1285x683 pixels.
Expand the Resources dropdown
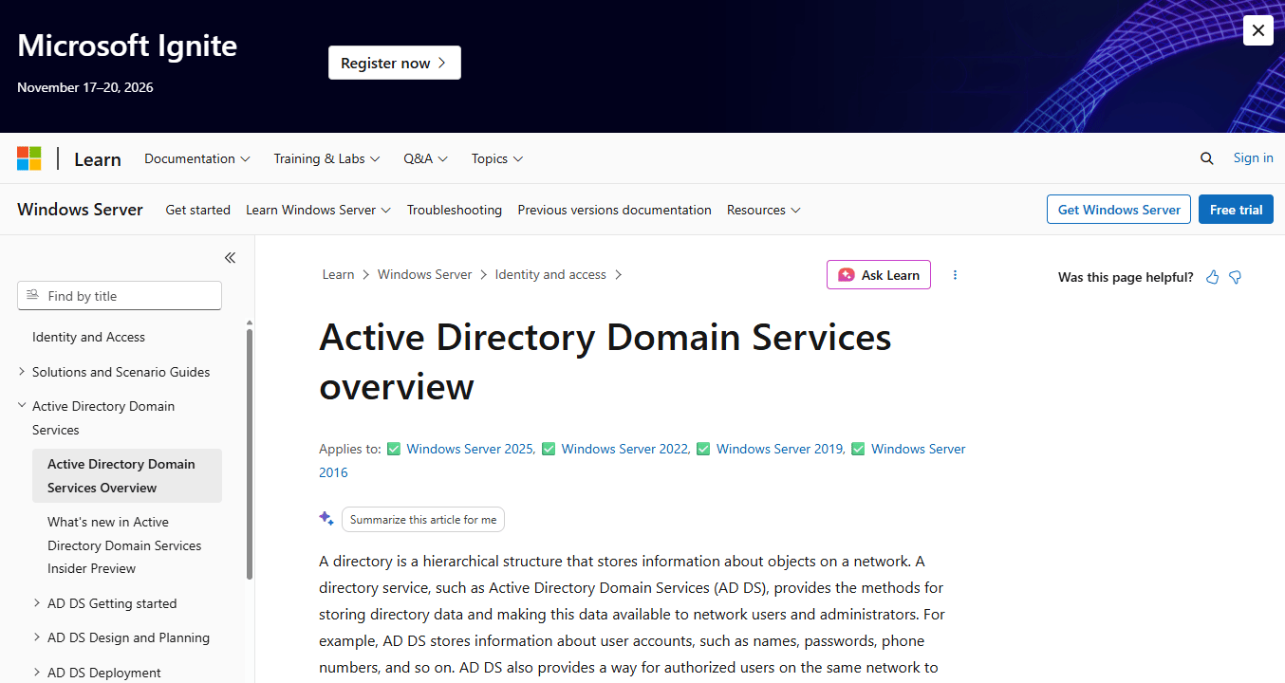click(x=764, y=210)
